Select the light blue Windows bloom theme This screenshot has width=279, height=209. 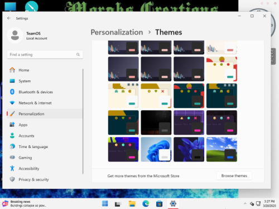pyautogui.click(x=156, y=149)
